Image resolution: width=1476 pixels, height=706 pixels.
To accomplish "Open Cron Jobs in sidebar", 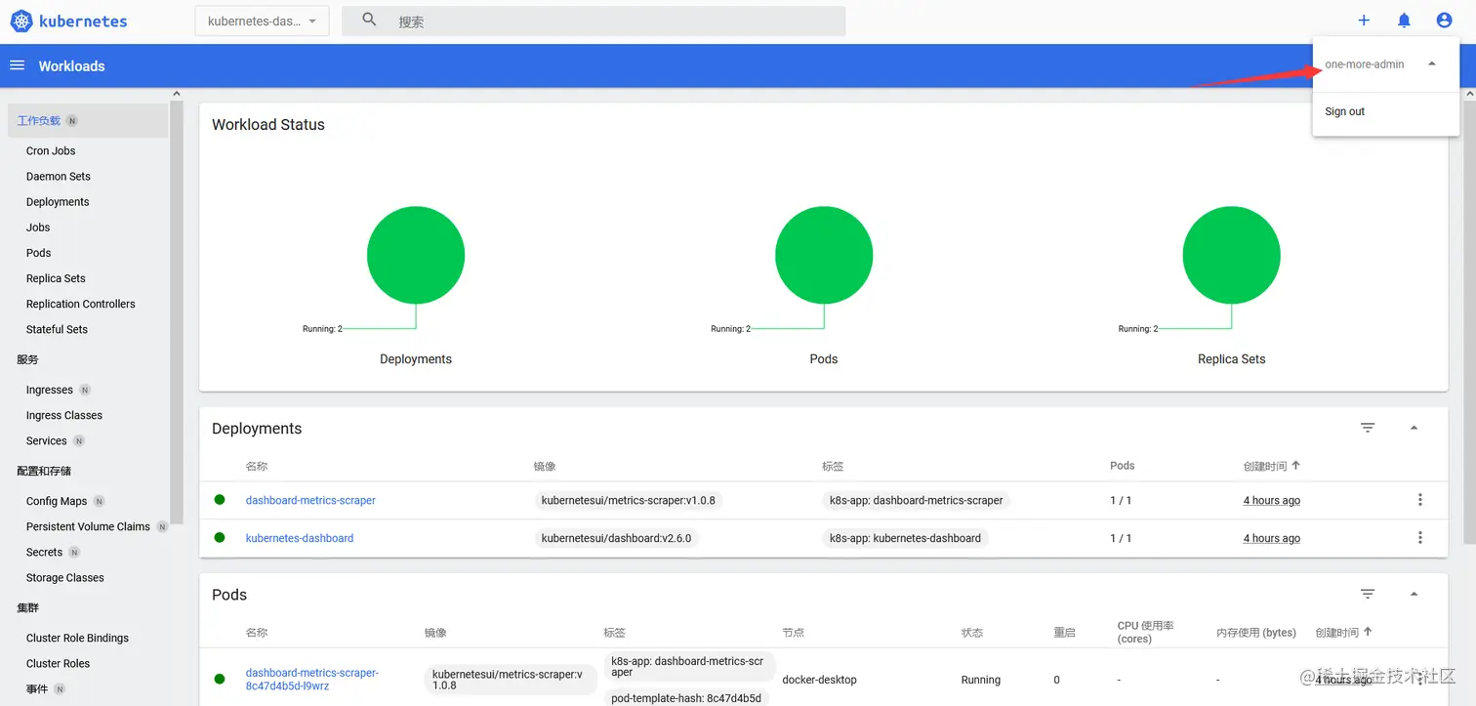I will (x=51, y=151).
